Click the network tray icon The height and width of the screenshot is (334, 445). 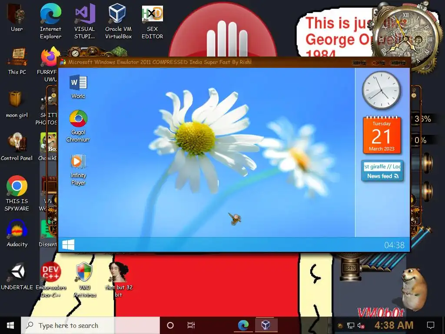pos(351,325)
